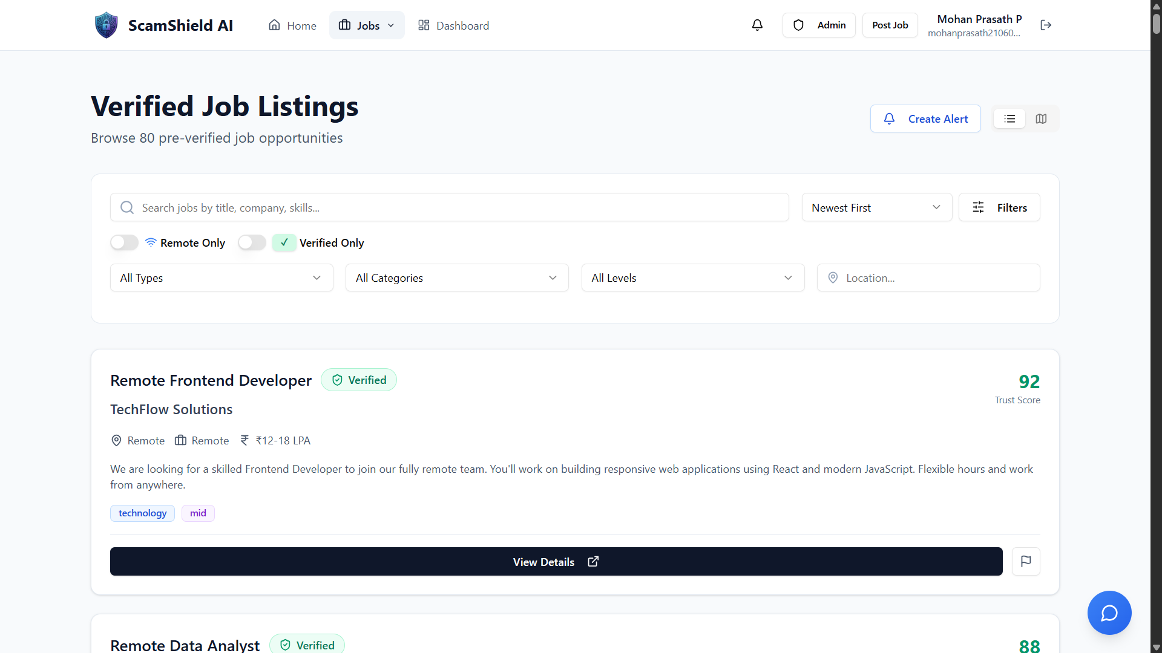1162x653 pixels.
Task: Open the All Categories dropdown
Action: point(457,278)
